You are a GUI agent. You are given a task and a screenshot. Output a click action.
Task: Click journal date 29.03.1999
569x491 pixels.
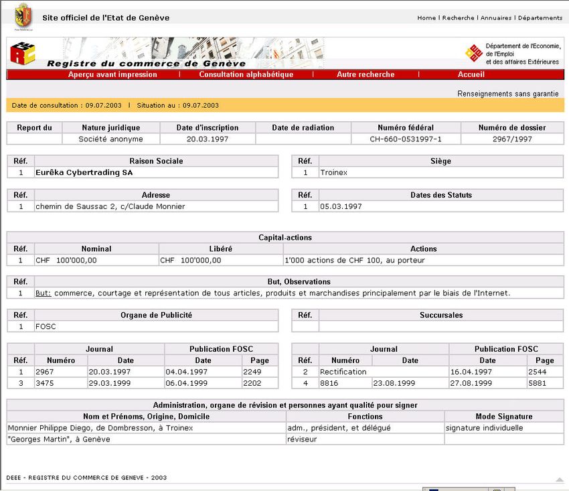click(x=110, y=383)
